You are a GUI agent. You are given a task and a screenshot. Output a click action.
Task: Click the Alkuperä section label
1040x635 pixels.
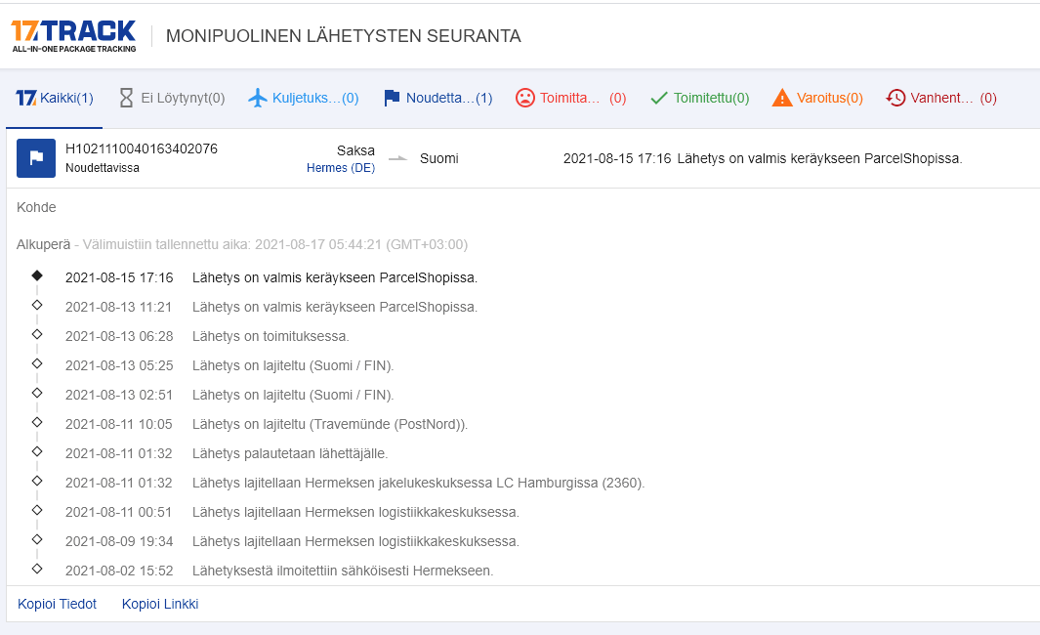pos(43,245)
